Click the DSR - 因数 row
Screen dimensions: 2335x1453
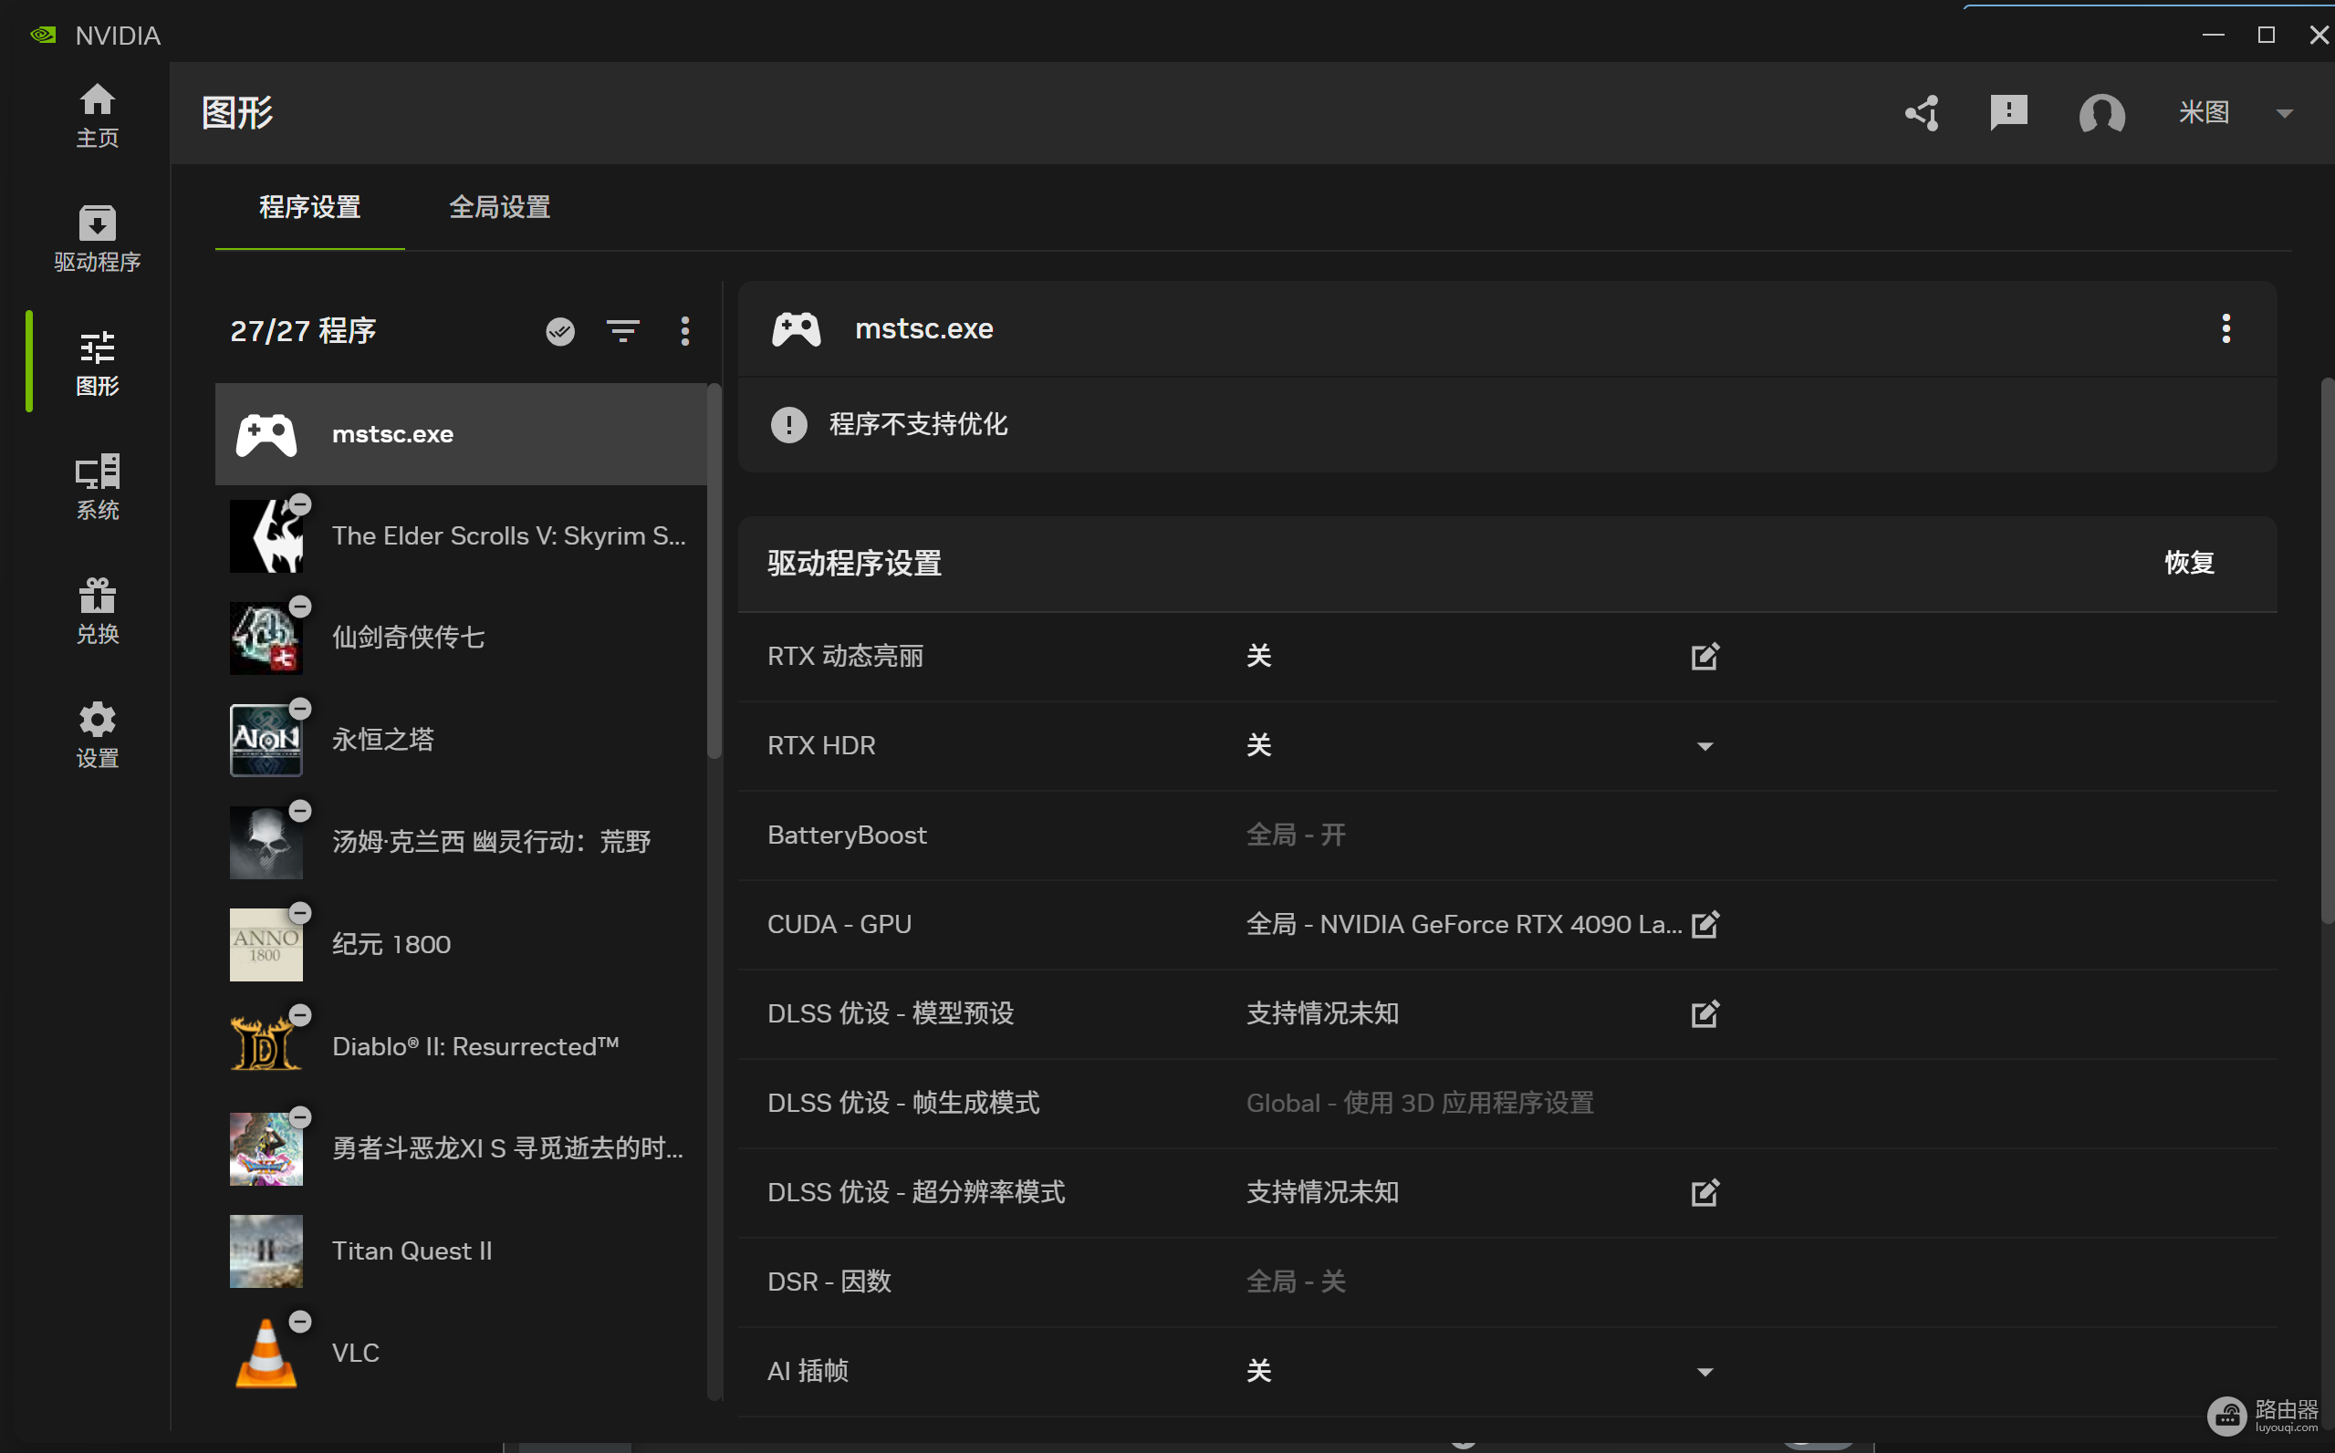tap(1507, 1282)
